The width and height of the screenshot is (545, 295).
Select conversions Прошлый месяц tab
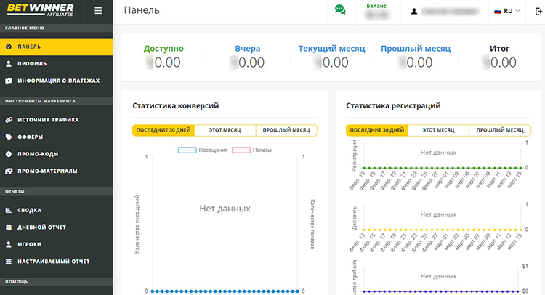(286, 130)
